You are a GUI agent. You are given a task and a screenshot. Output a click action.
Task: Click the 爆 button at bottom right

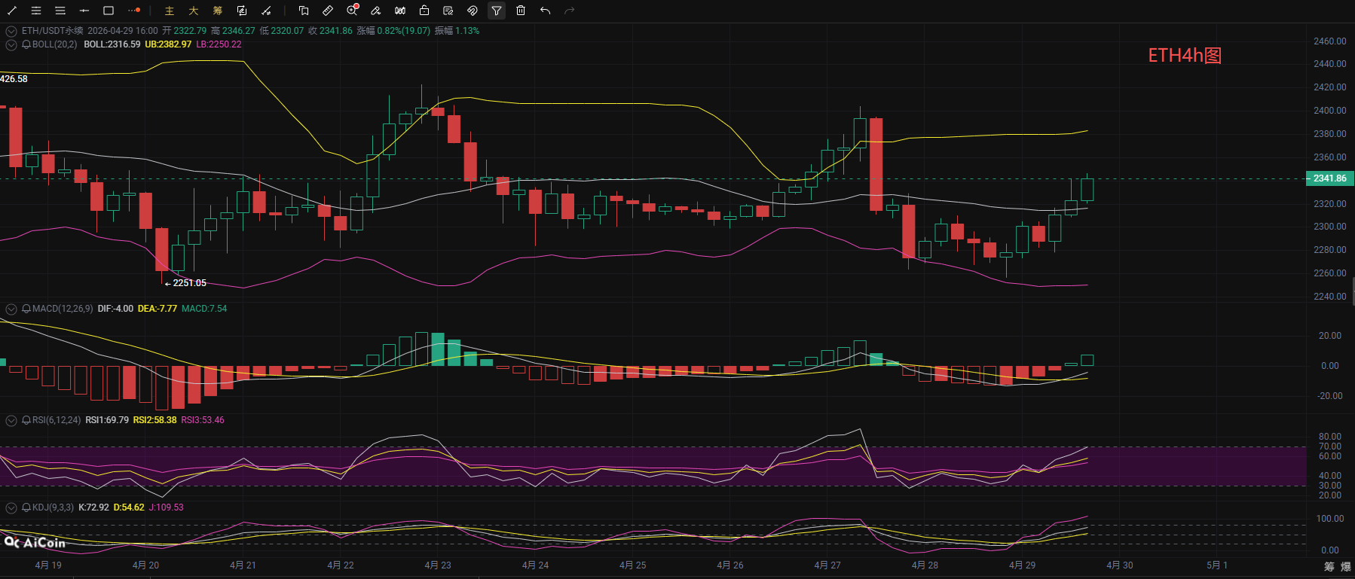coord(1345,566)
